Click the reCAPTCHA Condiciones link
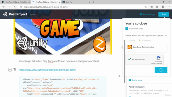The image size is (172, 97). coord(159,63)
